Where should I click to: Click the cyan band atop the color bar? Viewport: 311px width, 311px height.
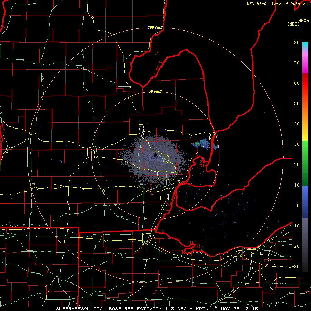coord(305,46)
